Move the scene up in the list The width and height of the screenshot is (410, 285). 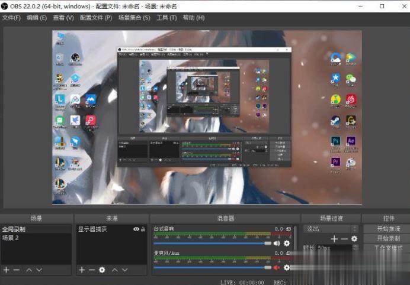pyautogui.click(x=29, y=270)
